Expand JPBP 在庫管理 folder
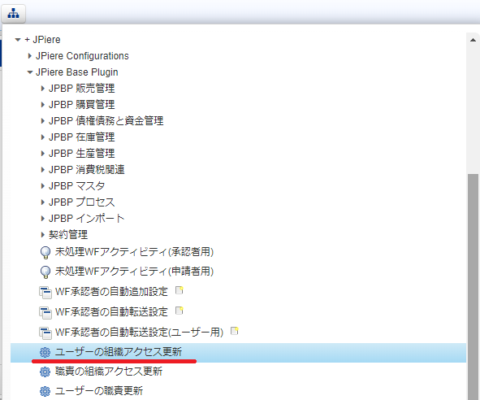 43,137
